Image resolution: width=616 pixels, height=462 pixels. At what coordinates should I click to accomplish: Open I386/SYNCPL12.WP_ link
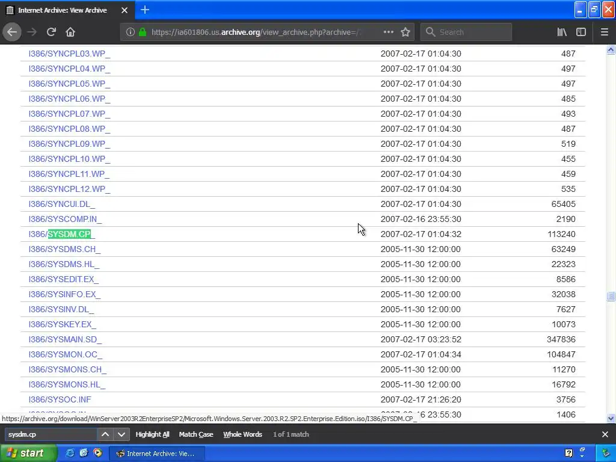pyautogui.click(x=69, y=189)
